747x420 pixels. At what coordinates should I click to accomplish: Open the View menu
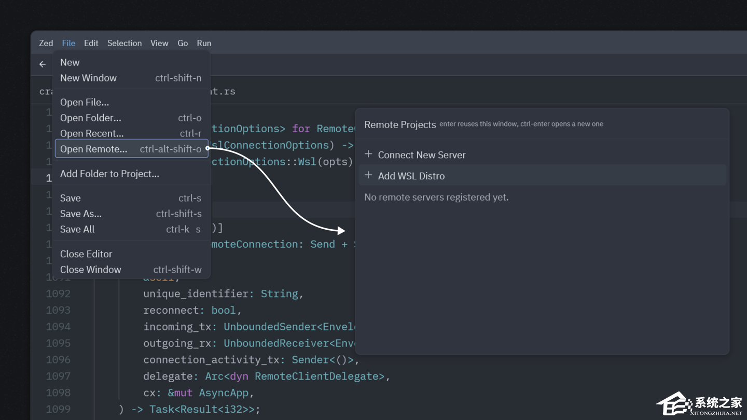tap(159, 43)
